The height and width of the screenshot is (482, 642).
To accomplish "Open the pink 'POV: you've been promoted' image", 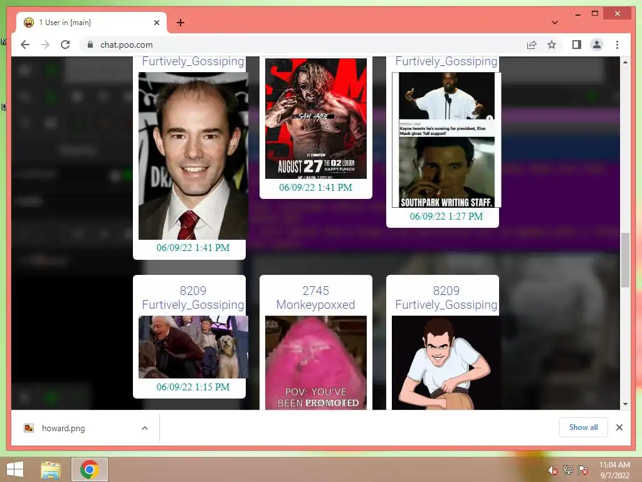I will click(x=316, y=362).
